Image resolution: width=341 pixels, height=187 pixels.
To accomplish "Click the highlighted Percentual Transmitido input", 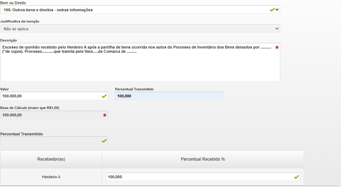I will coord(169,96).
